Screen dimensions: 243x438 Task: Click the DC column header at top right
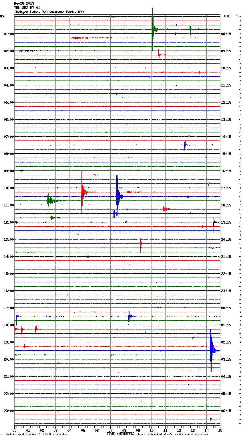[x=237, y=15]
